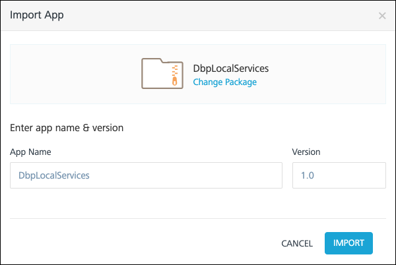The width and height of the screenshot is (396, 265).
Task: Place cursor on DbpLocalServices text in App Name
Action: (x=54, y=175)
